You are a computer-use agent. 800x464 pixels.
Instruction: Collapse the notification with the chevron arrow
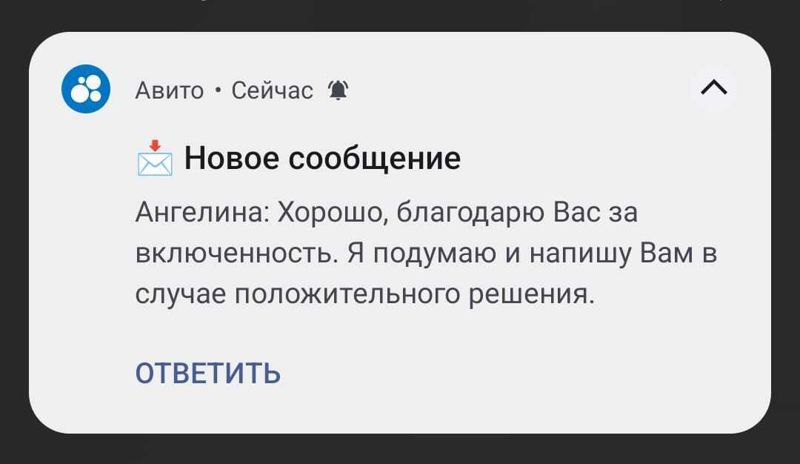[x=713, y=89]
